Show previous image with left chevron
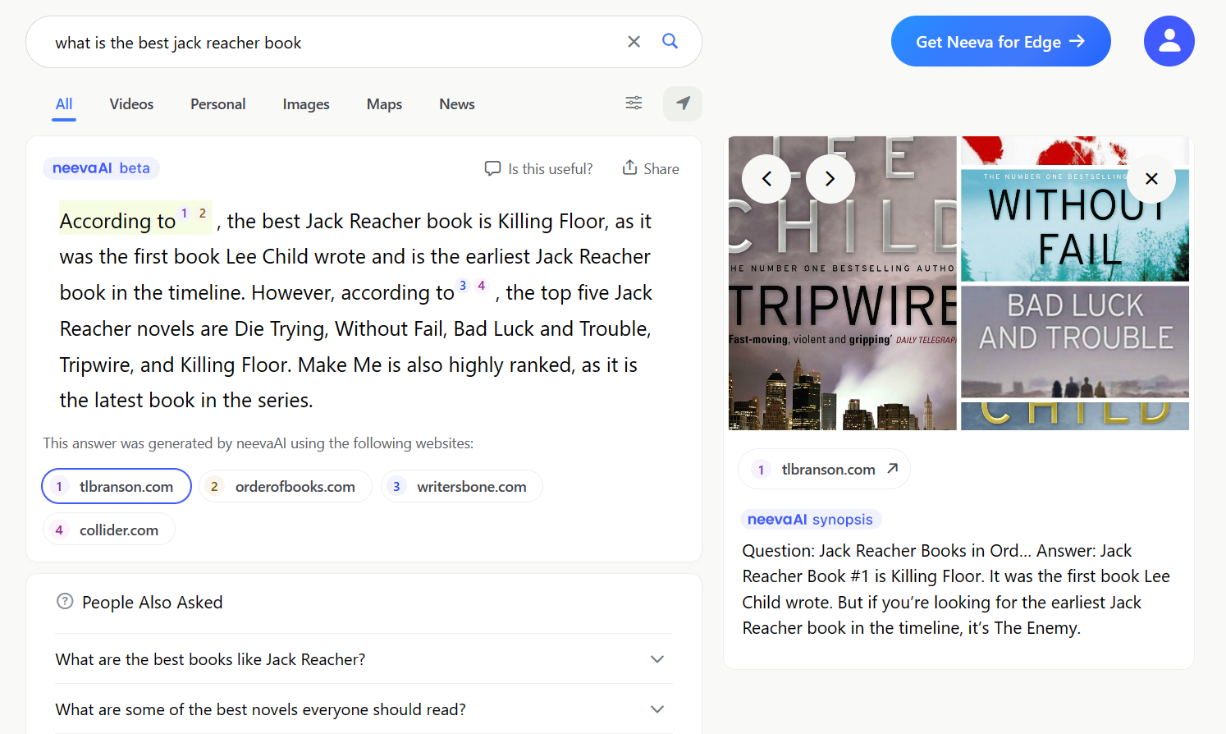This screenshot has width=1226, height=734. coord(766,178)
